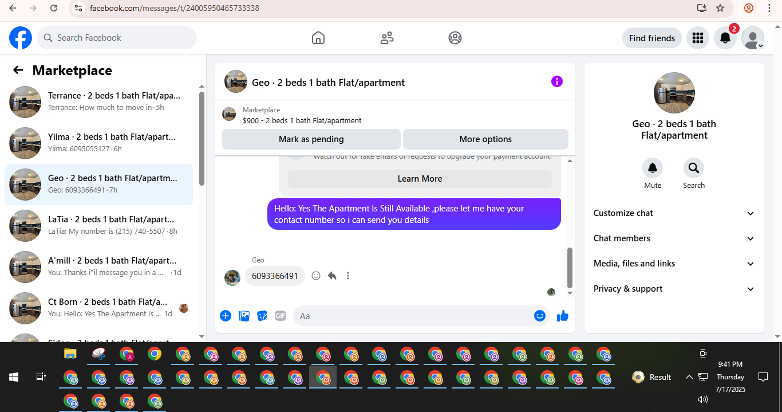Reply to Geo's 6093366491 message
The width and height of the screenshot is (782, 412).
click(x=332, y=276)
